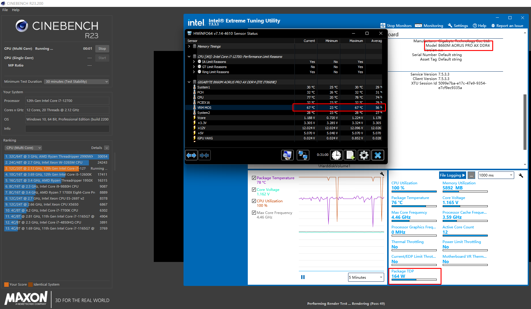Expand the IA Limit Reasons row
Viewport: 531px width, 309px height.
(x=194, y=62)
